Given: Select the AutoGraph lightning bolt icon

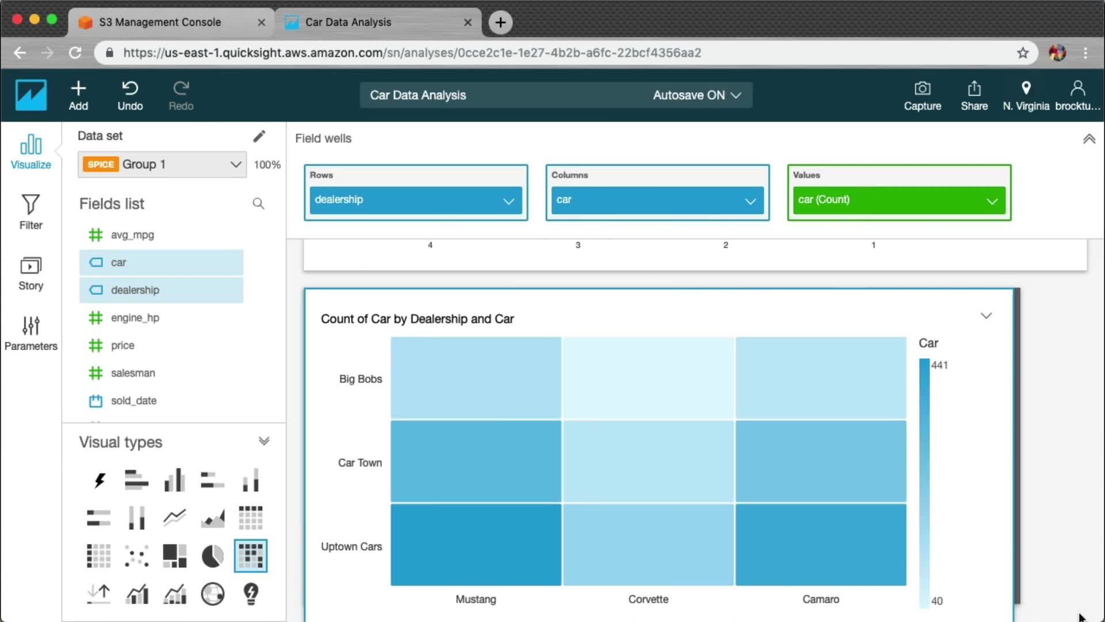Looking at the screenshot, I should click(99, 480).
